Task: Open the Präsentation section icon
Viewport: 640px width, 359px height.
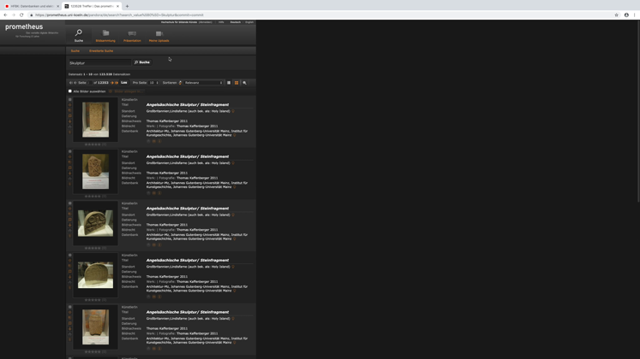Action: click(x=132, y=34)
